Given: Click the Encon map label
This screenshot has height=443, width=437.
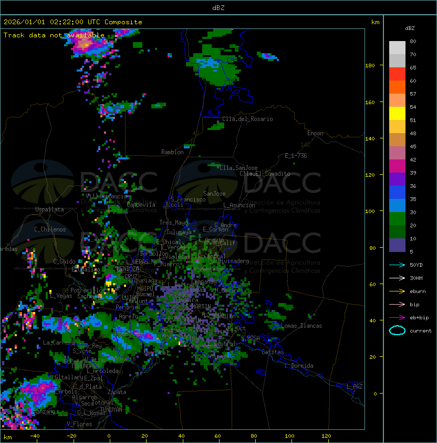Looking at the screenshot, I should 315,133.
